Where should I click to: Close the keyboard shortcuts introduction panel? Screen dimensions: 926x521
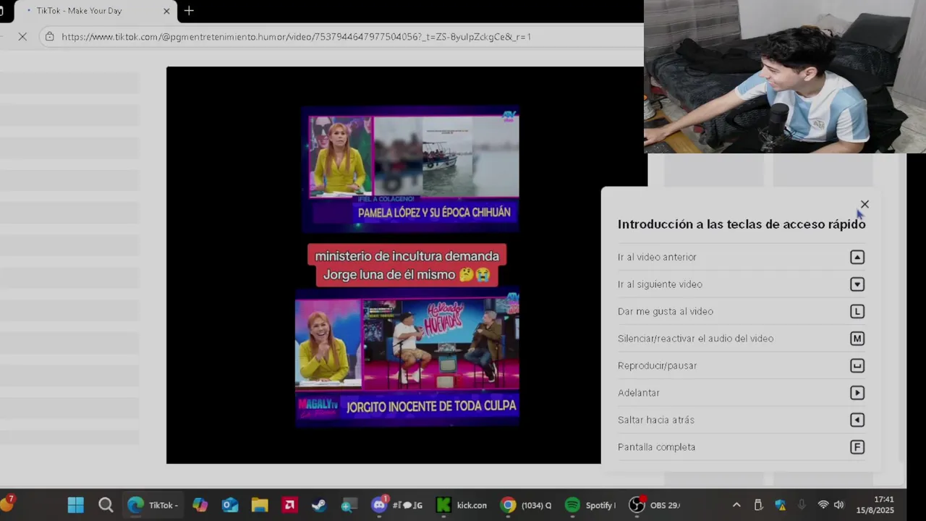865,205
